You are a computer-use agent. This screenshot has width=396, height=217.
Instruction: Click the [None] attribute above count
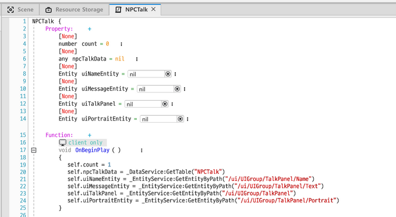[68, 36]
